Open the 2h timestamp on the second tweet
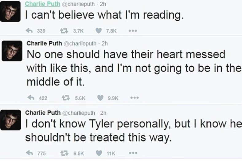Screen dimensions: 242x161 (x=105, y=44)
